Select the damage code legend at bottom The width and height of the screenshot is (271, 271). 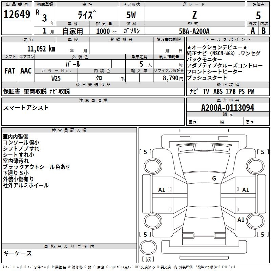[x=119, y=267]
